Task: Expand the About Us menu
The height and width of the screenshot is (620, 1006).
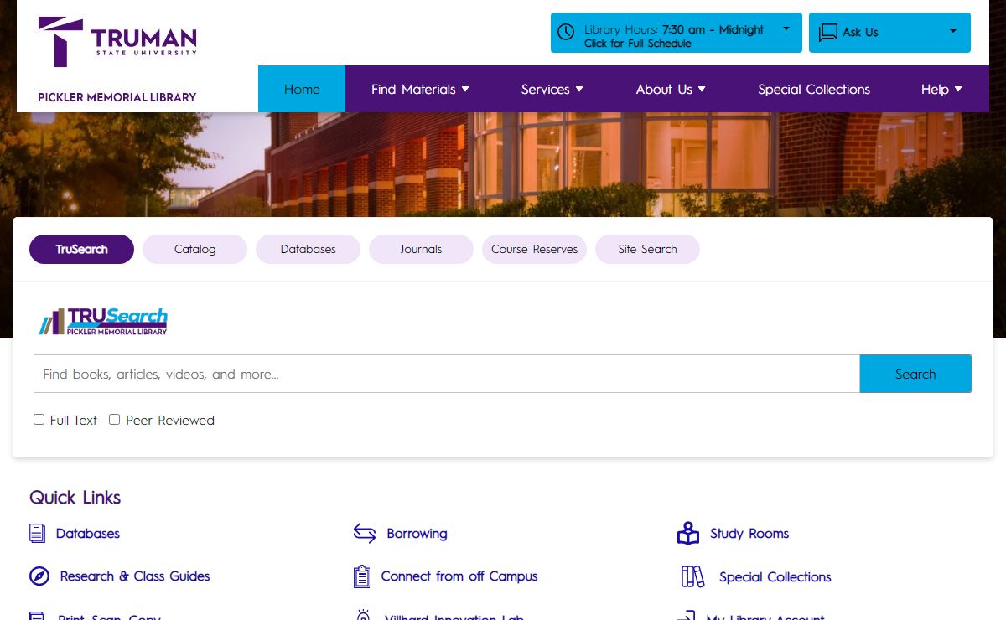Action: click(x=671, y=89)
